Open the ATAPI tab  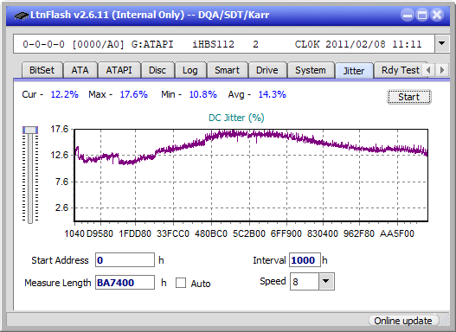119,70
